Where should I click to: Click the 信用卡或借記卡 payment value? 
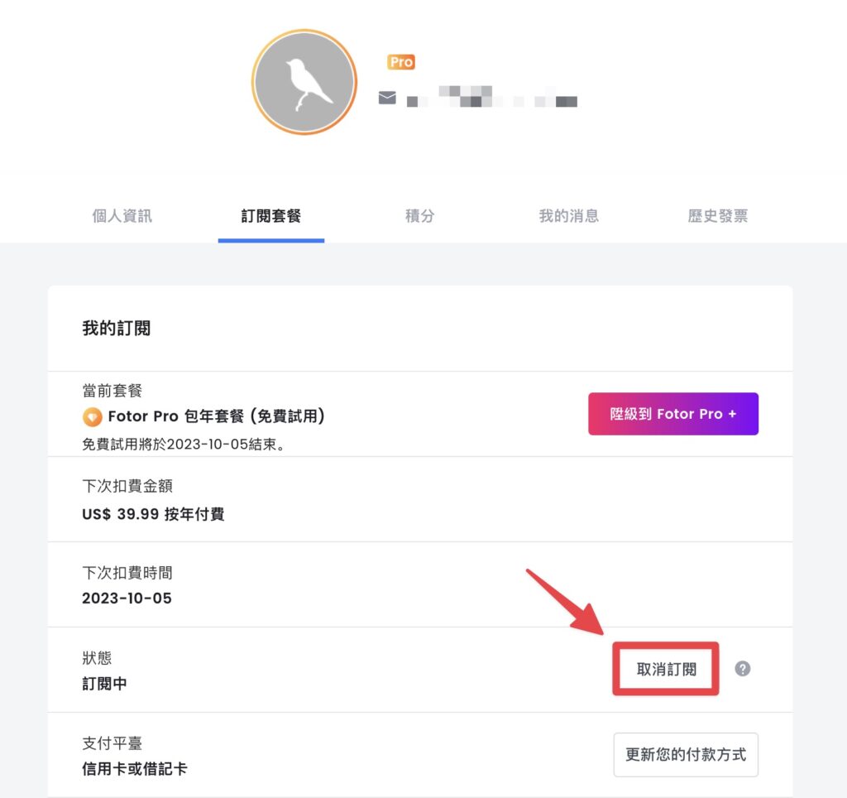[x=135, y=769]
